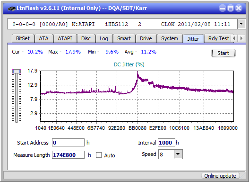Enable the Auto measure length checkbox

(x=99, y=155)
